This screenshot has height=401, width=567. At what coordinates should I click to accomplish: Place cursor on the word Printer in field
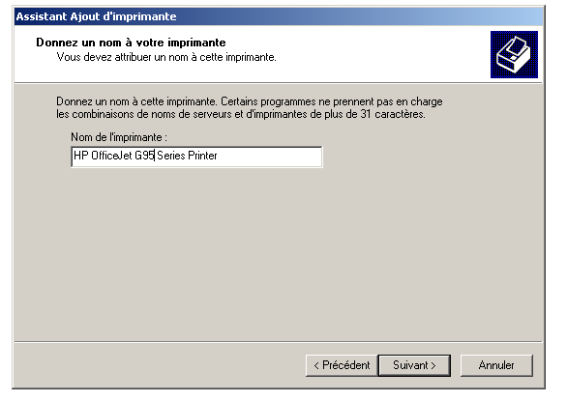[202, 156]
